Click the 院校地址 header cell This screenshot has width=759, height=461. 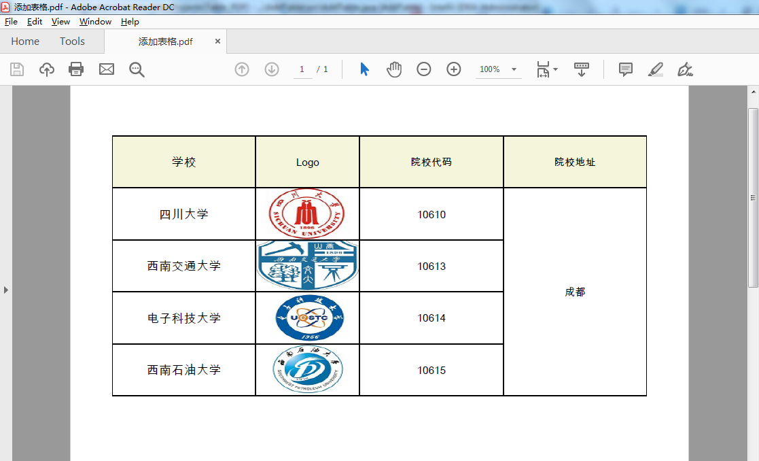pos(575,162)
